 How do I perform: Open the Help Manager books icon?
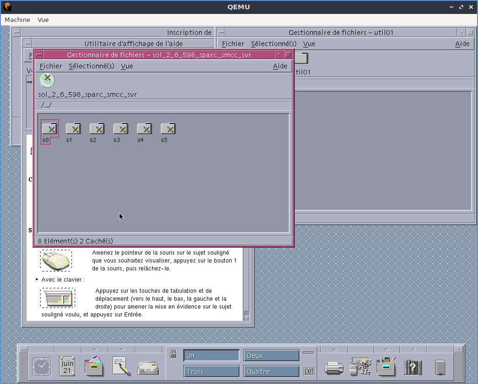[x=413, y=367]
